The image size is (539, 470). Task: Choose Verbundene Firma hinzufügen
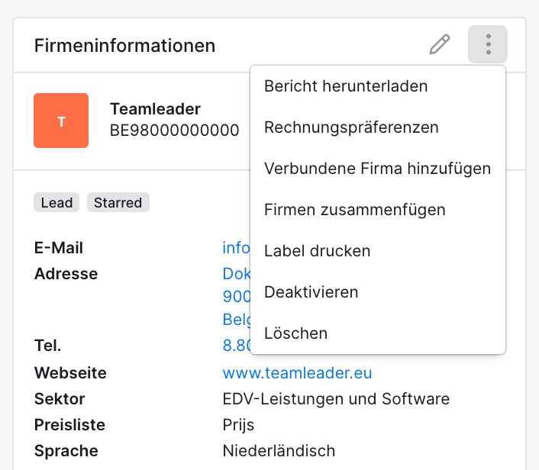point(378,169)
